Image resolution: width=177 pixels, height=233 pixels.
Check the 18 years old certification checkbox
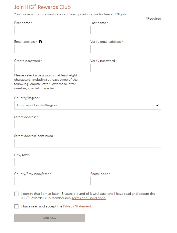click(16, 194)
